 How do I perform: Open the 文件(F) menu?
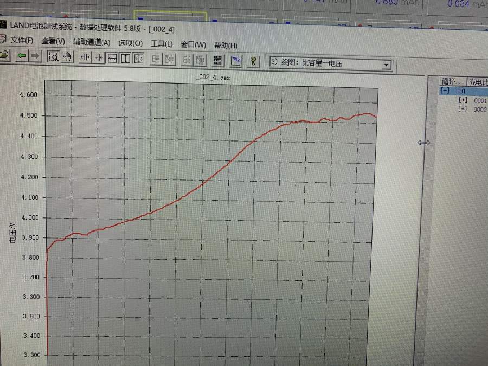coord(22,41)
